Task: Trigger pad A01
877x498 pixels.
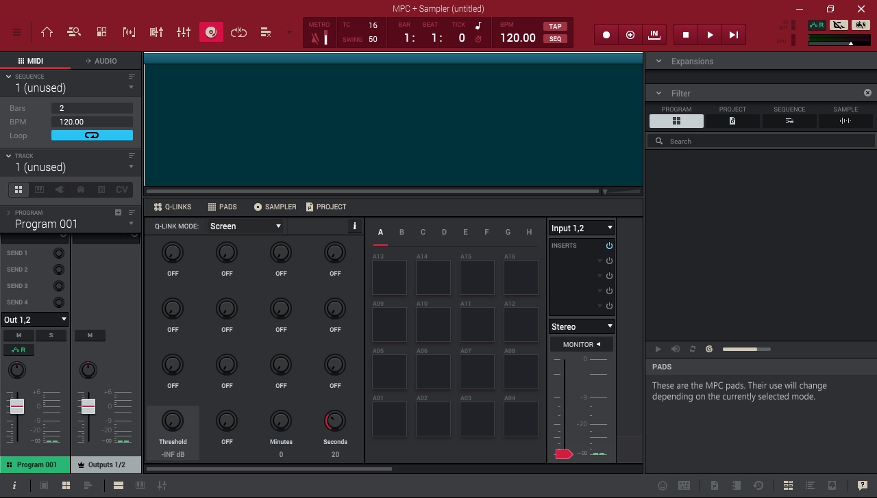Action: [389, 419]
